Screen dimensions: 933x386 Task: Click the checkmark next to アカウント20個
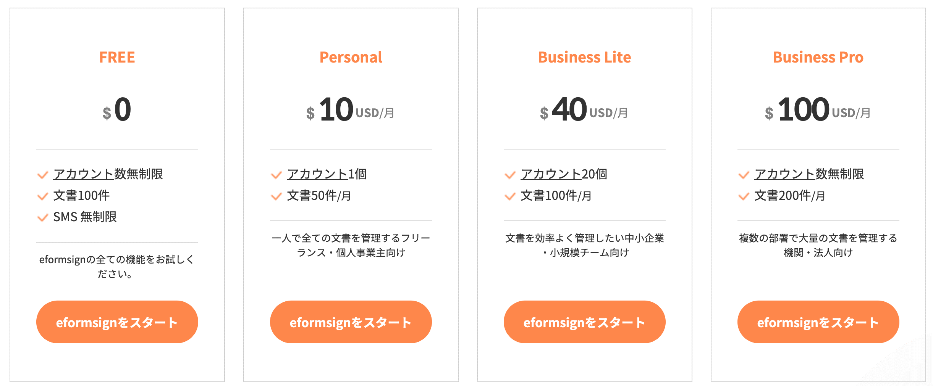[510, 175]
